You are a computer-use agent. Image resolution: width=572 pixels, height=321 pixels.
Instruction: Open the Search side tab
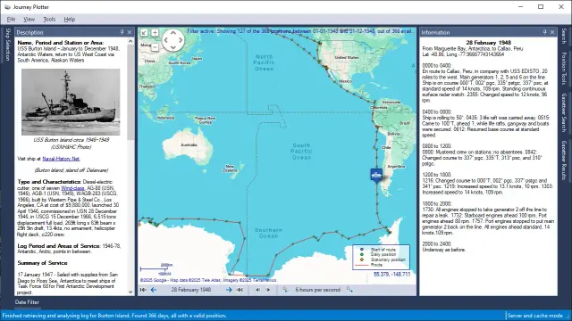point(564,36)
